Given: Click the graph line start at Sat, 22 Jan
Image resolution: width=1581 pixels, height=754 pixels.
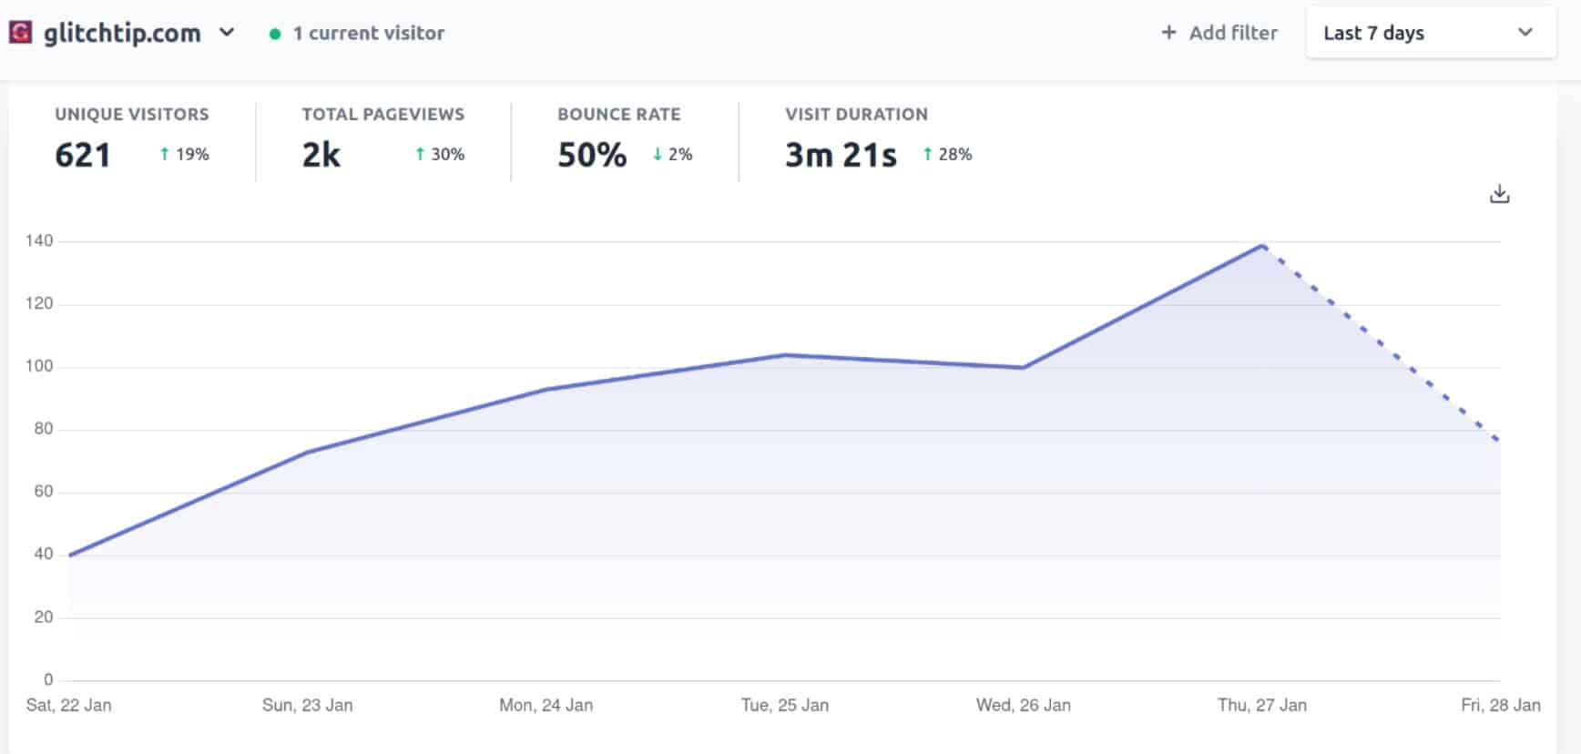Looking at the screenshot, I should tap(70, 555).
